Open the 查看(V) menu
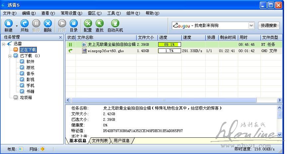 [48, 13]
